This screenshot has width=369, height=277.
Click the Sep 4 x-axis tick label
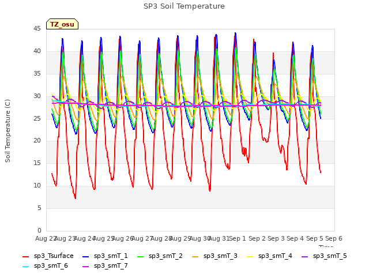(295, 238)
